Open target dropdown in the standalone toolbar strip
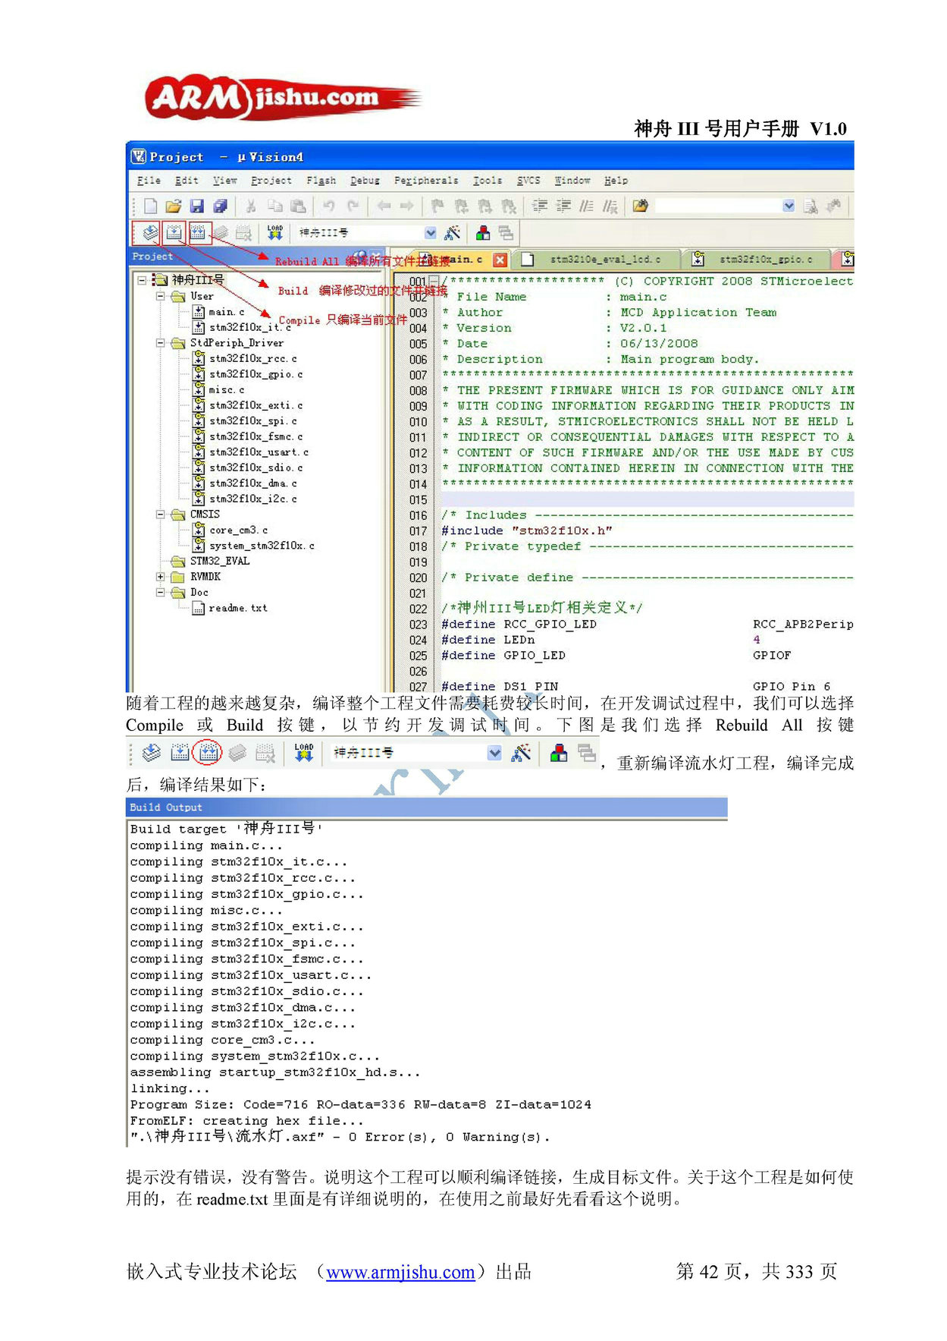Image resolution: width=947 pixels, height=1341 pixels. (494, 753)
